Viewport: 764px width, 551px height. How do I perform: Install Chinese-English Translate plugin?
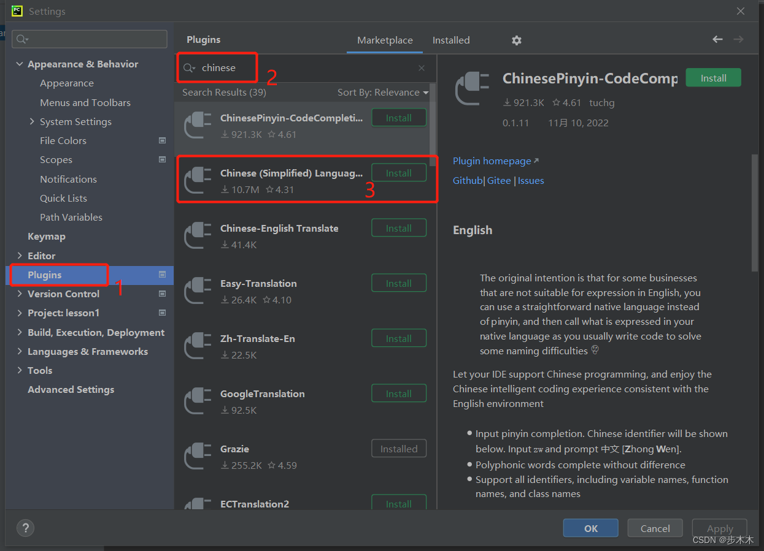399,228
